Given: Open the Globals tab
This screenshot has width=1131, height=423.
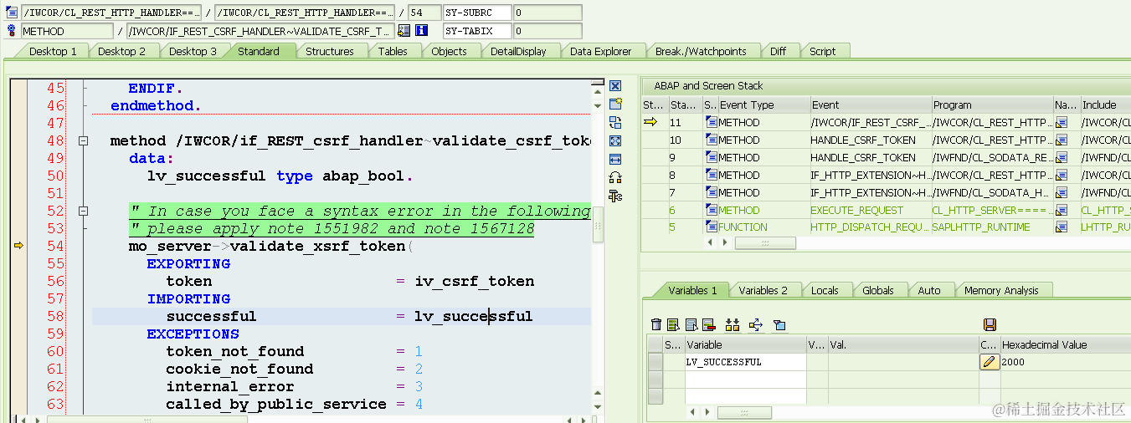Looking at the screenshot, I should (878, 290).
